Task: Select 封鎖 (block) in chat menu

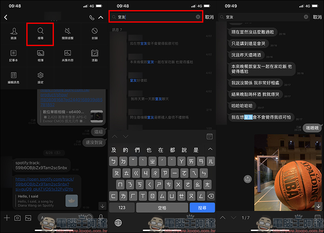Action: [95, 34]
